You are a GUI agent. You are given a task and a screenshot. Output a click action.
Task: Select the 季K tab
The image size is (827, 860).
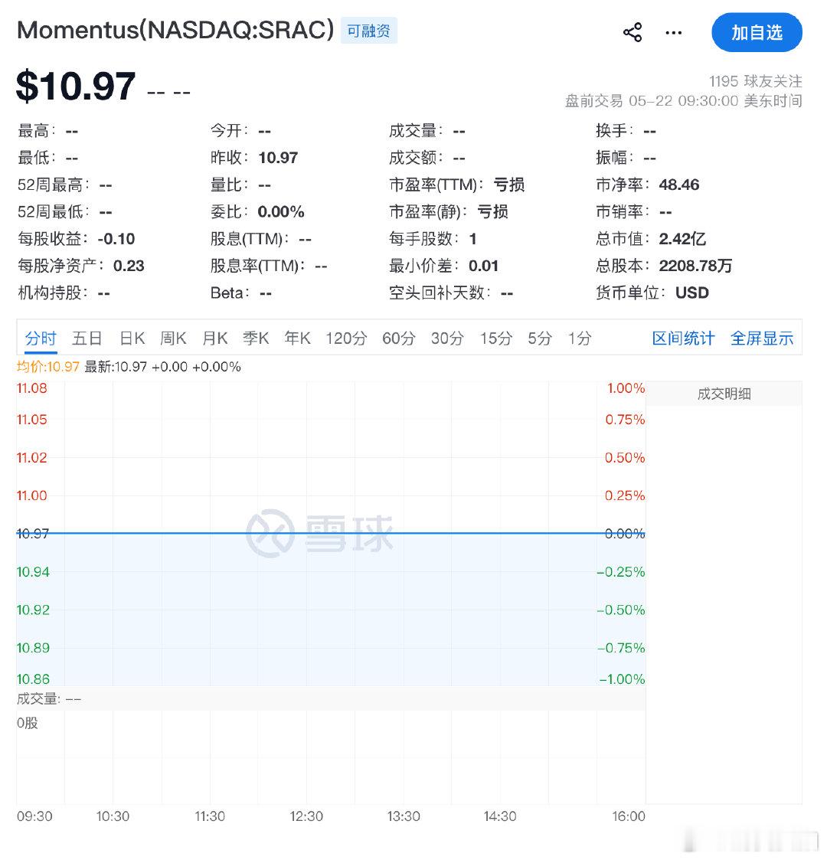(256, 338)
